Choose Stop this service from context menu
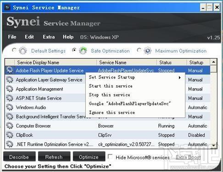The height and width of the screenshot is (172, 223). (135, 95)
